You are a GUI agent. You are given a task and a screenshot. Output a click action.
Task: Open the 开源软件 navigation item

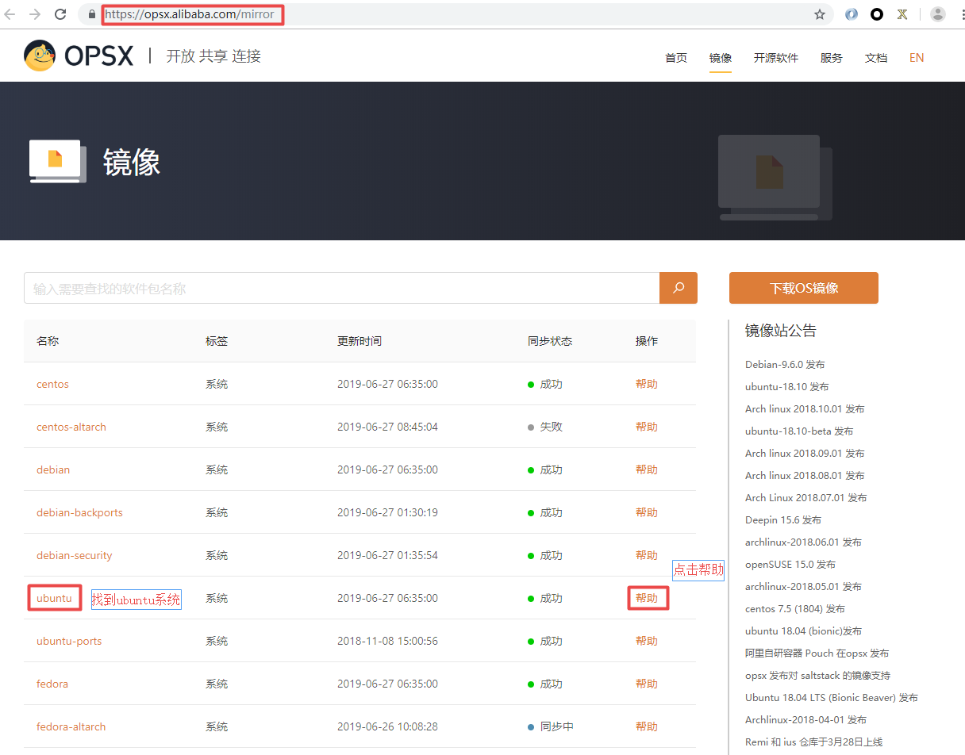click(776, 58)
